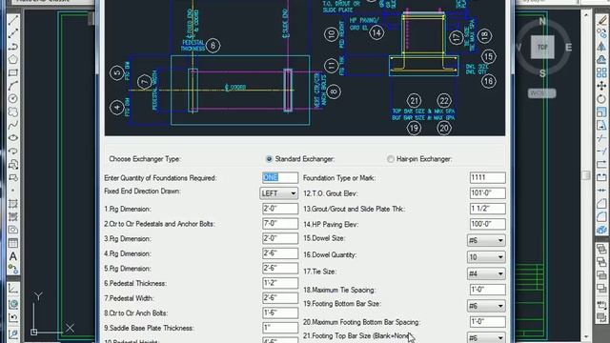610x343 pixels.
Task: Select the Mirror tool
Action: [601, 47]
